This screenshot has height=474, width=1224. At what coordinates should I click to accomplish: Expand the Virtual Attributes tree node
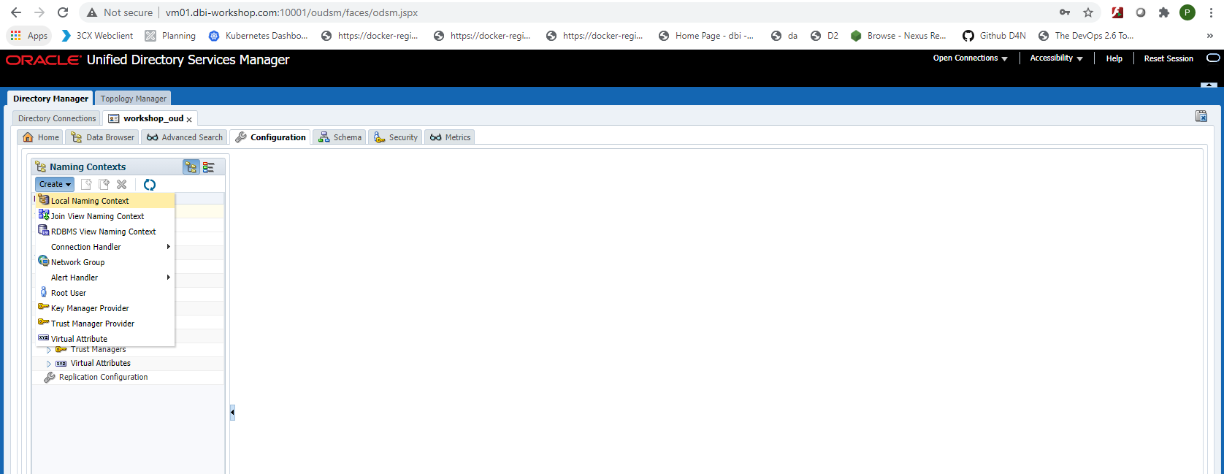coord(49,364)
